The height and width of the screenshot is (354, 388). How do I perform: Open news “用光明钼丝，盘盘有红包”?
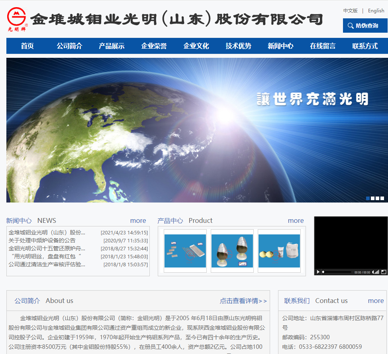tap(46, 256)
